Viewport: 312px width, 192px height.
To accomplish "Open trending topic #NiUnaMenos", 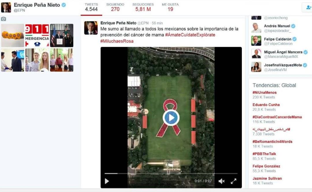I will [x=264, y=93].
